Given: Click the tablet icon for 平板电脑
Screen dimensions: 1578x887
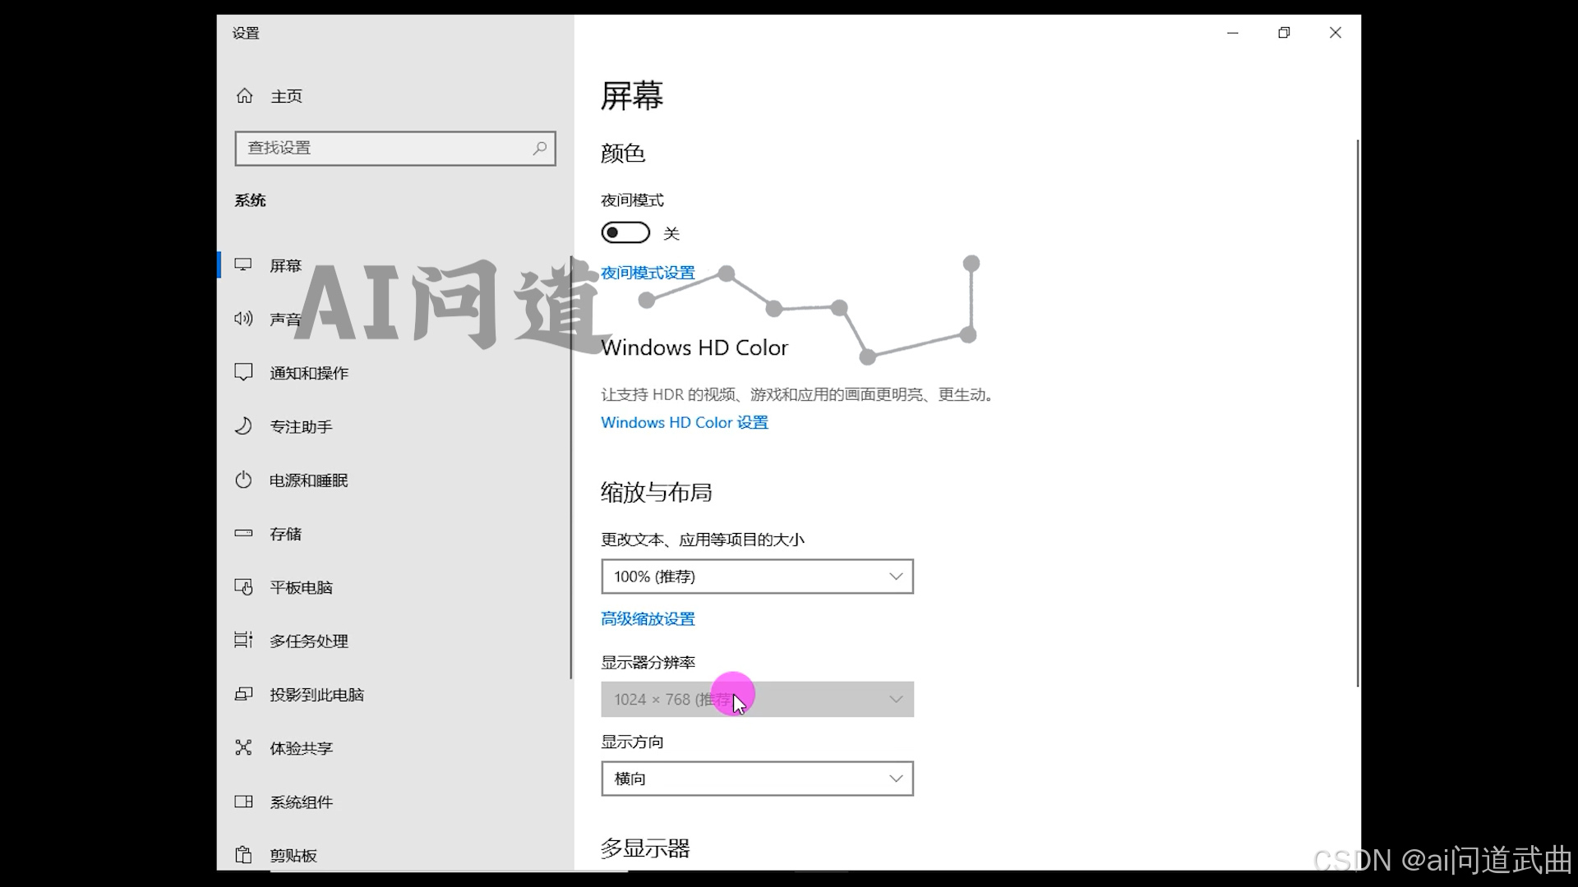Looking at the screenshot, I should (243, 587).
